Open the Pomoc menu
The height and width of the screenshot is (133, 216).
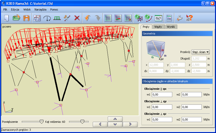point(54,9)
